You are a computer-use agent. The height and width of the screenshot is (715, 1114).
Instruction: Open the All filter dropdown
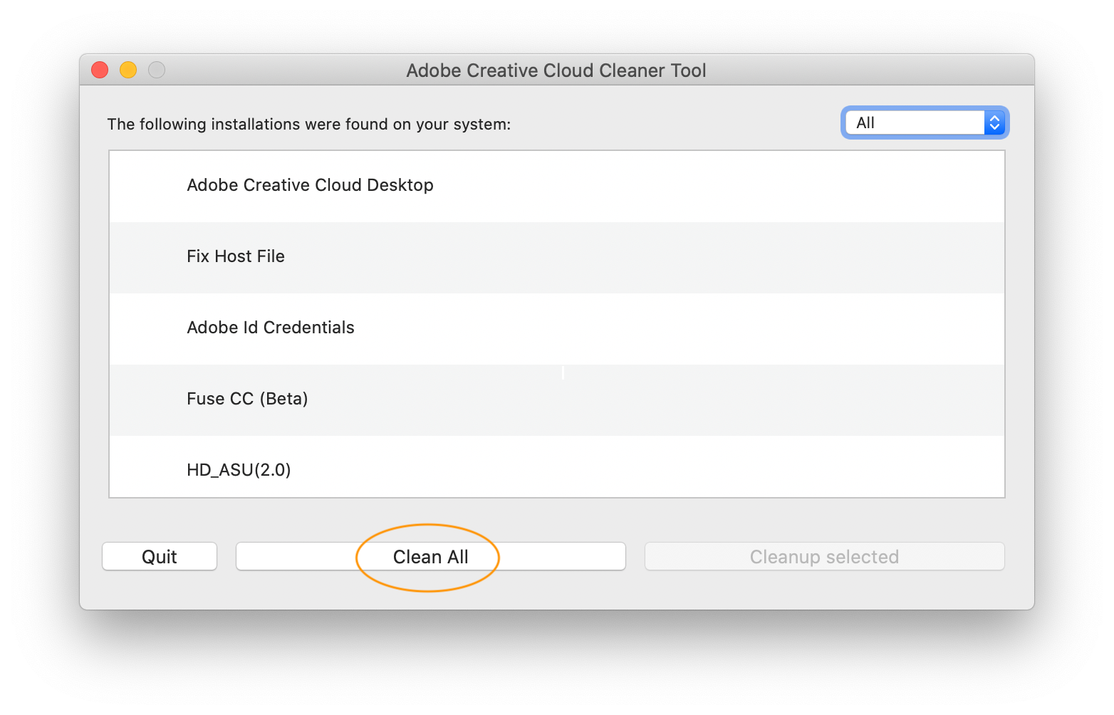click(x=925, y=122)
